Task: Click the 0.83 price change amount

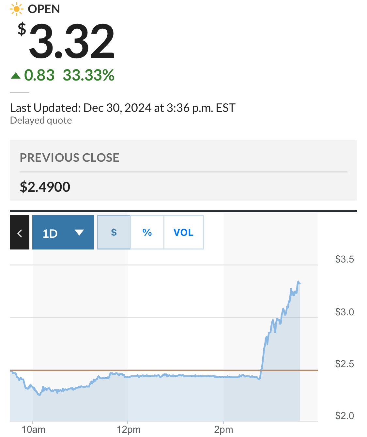Action: coord(39,75)
